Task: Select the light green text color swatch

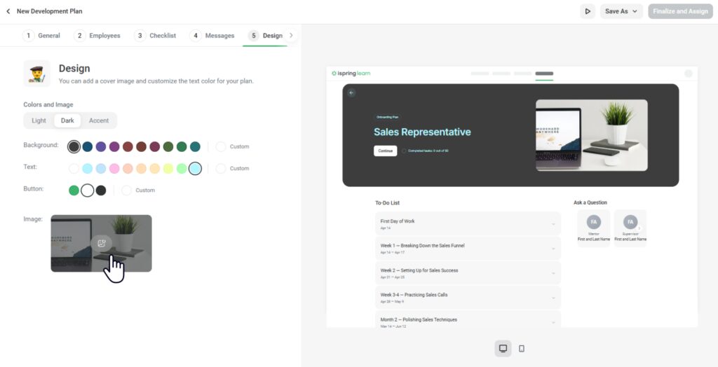Action: 182,168
